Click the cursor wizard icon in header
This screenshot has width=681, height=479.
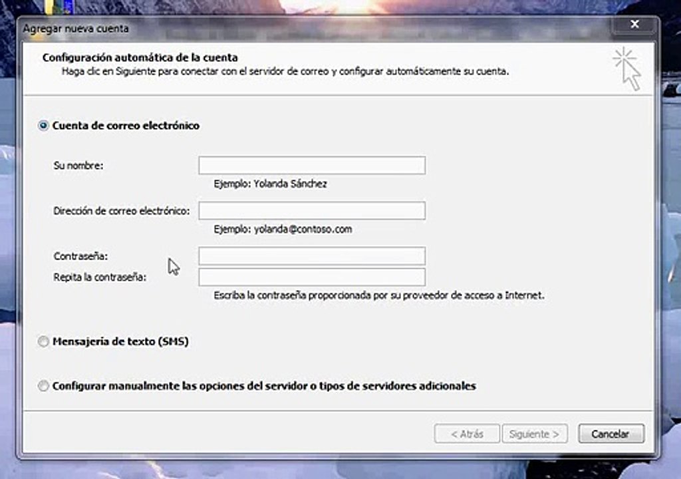627,69
